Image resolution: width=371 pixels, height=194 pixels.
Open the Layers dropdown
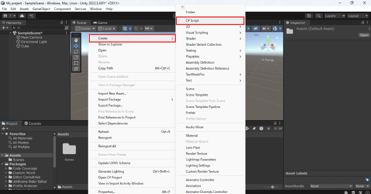point(335,16)
